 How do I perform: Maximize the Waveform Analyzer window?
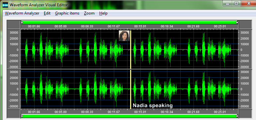coord(236,3)
